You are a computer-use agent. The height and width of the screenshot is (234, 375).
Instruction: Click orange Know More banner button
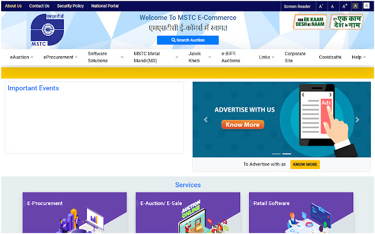[243, 125]
